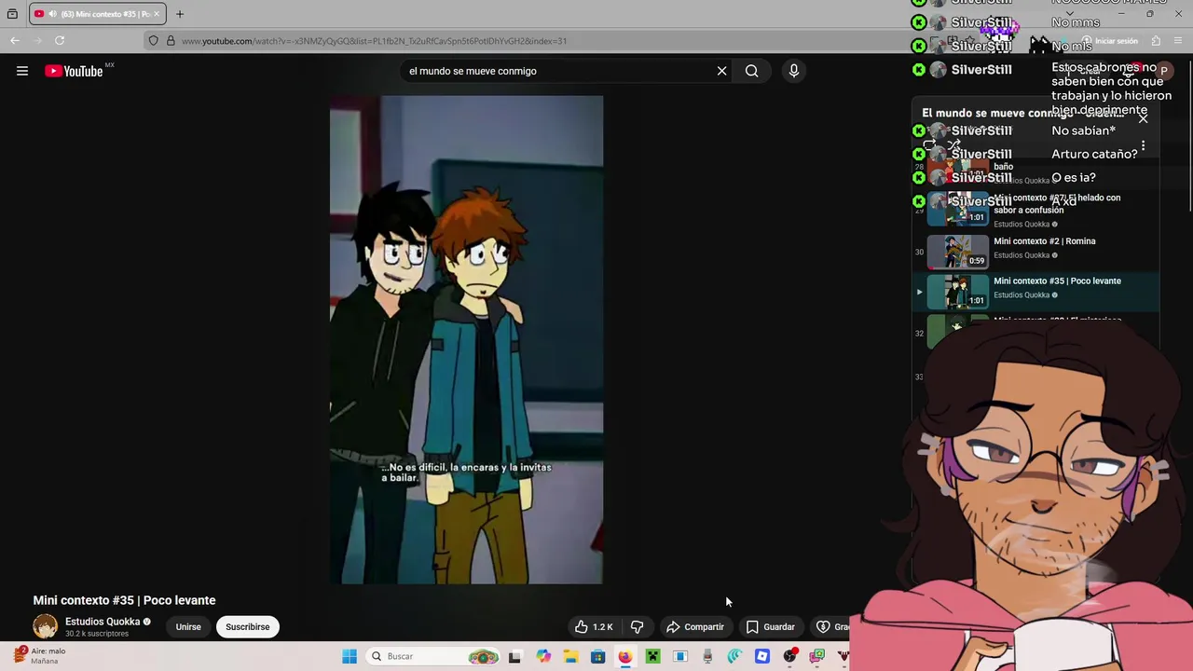Go back in the browser
The width and height of the screenshot is (1193, 671).
pos(15,40)
